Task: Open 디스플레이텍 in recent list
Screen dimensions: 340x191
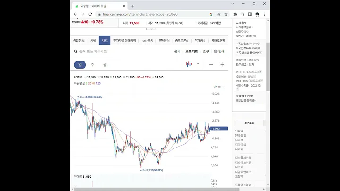Action: click(243, 158)
